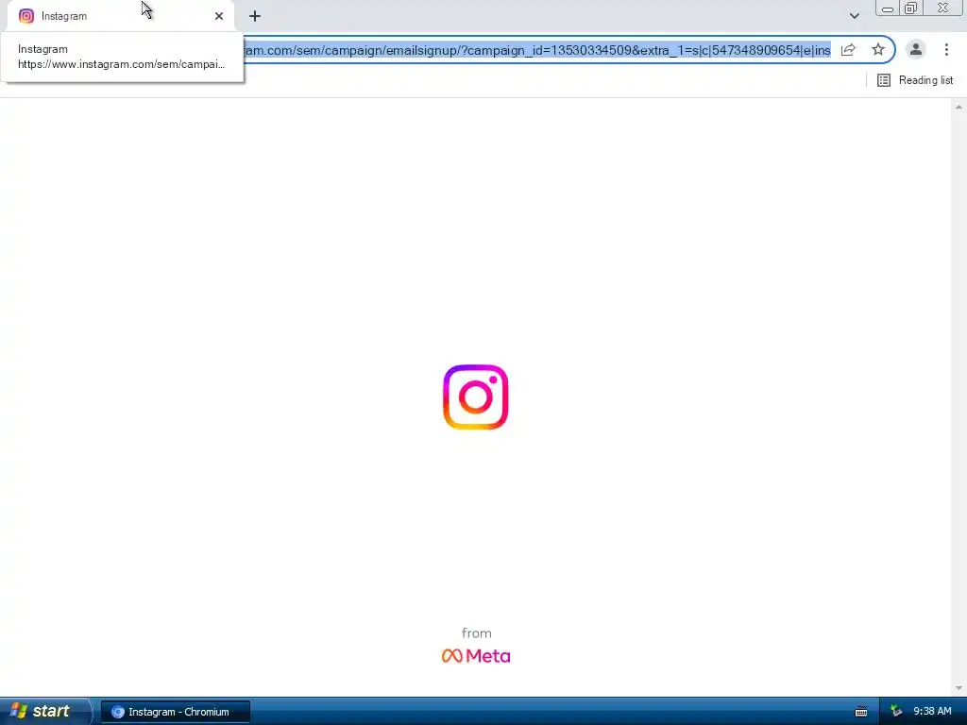The height and width of the screenshot is (725, 967).
Task: Close the Chromium window
Action: pos(942,8)
